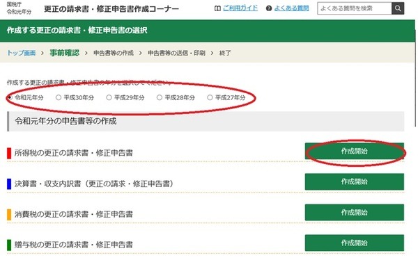
Task: Open the よくある質問 link
Action: click(291, 8)
